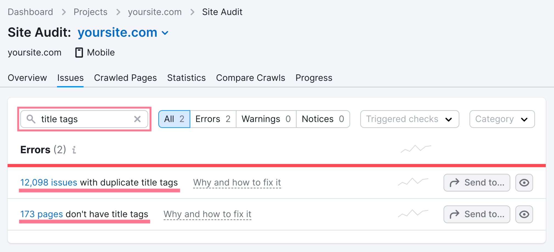Click the Mobile device icon
This screenshot has width=554, height=252.
pos(79,52)
